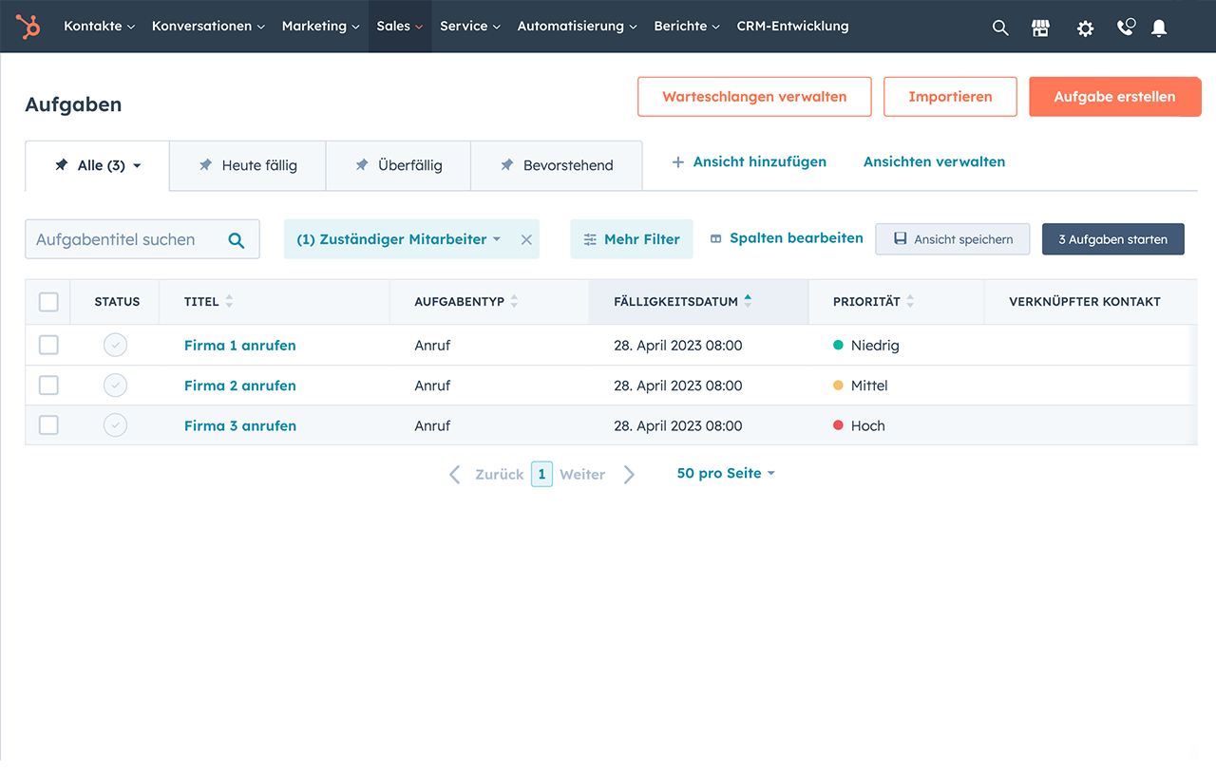Switch to the Alle (3) tab
The image size is (1216, 772).
[x=98, y=166]
